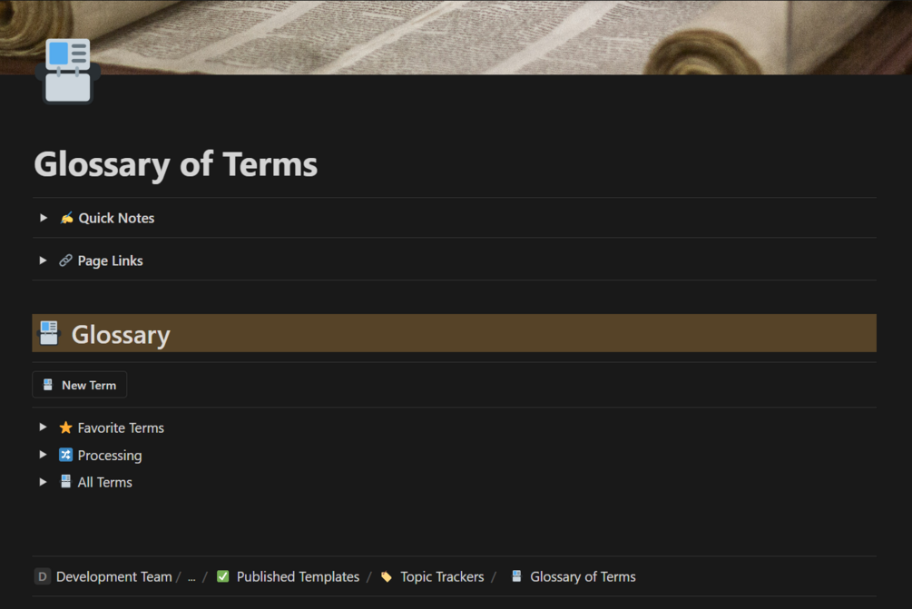
Task: Expand the Page Links toggle arrow
Action: pos(43,260)
